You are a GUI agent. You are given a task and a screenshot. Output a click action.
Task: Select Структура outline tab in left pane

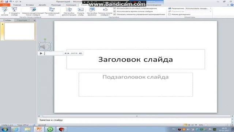pyautogui.click(x=22, y=20)
